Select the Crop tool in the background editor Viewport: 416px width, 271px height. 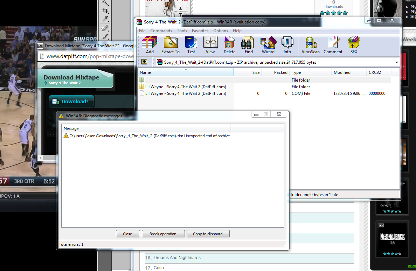point(105,11)
